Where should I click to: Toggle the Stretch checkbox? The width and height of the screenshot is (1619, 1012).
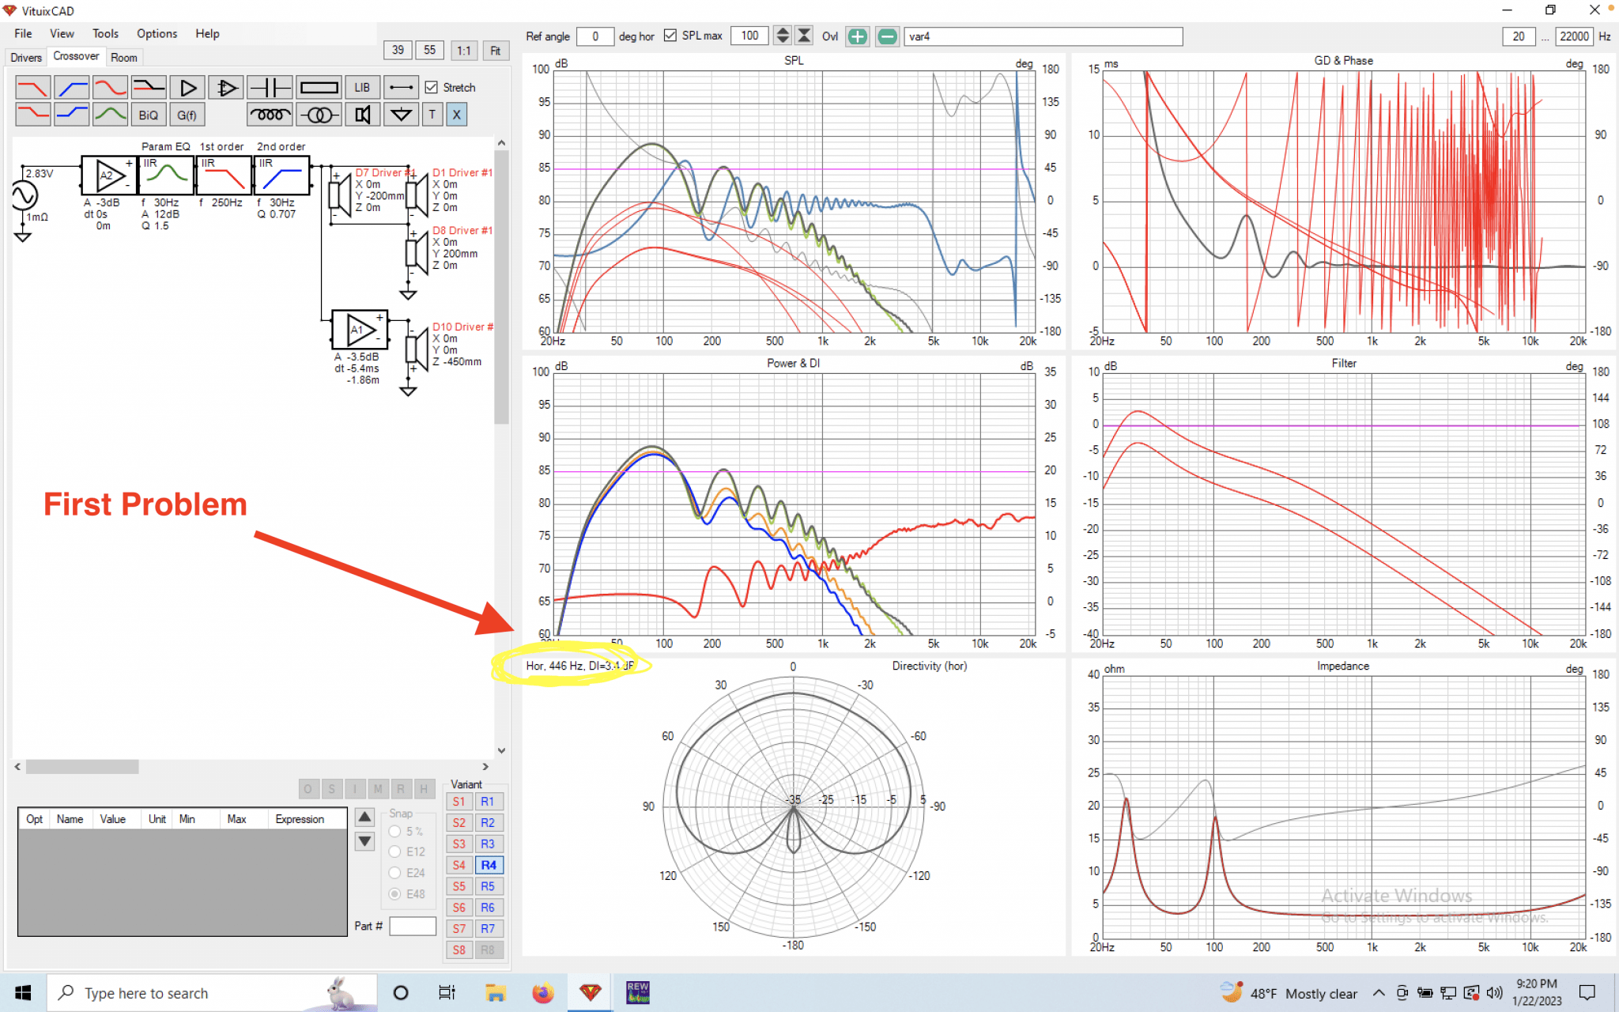[x=432, y=87]
